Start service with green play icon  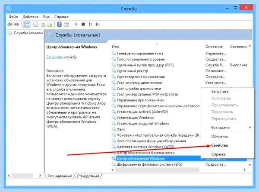(76, 24)
